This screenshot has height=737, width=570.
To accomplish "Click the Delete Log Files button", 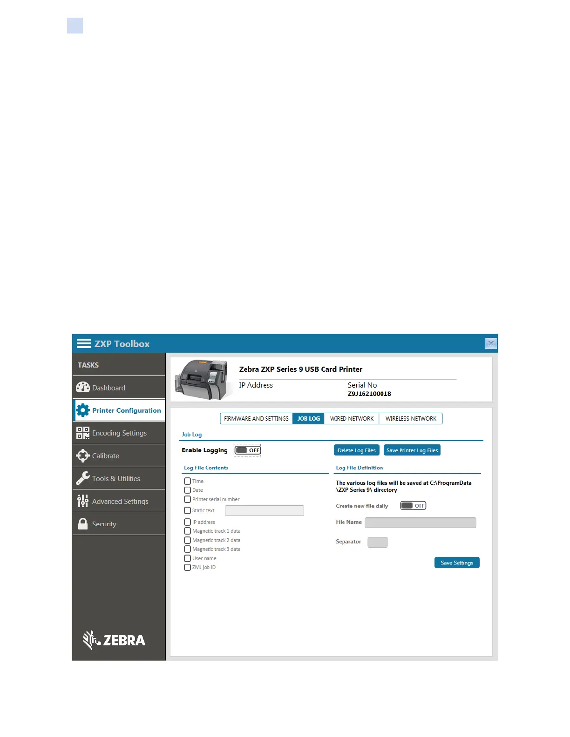I will 357,450.
